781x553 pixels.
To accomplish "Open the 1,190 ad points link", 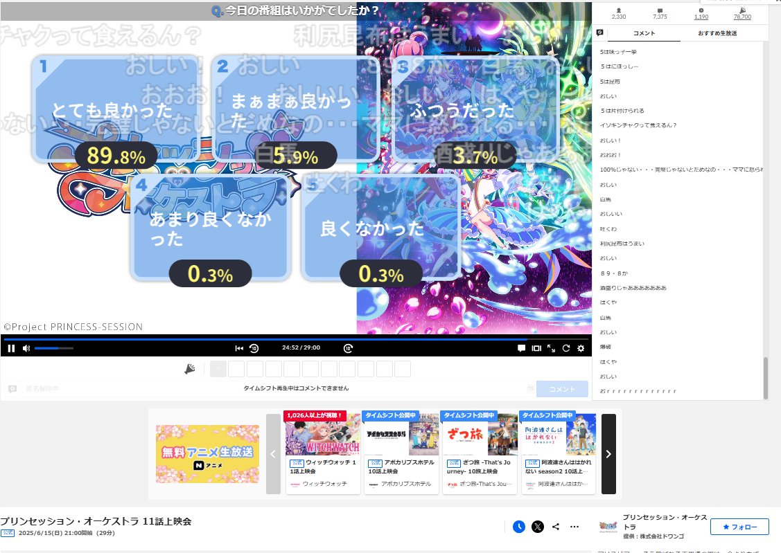I will [701, 17].
